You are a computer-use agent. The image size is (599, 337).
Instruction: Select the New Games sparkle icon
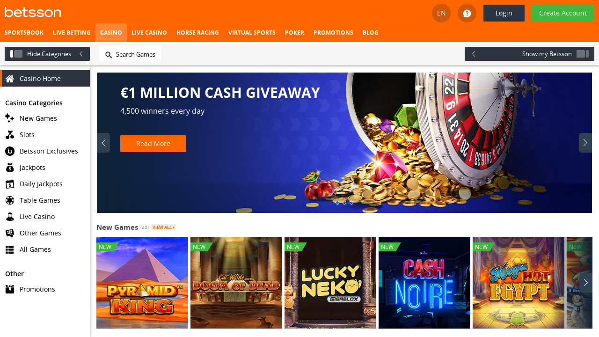click(x=9, y=118)
